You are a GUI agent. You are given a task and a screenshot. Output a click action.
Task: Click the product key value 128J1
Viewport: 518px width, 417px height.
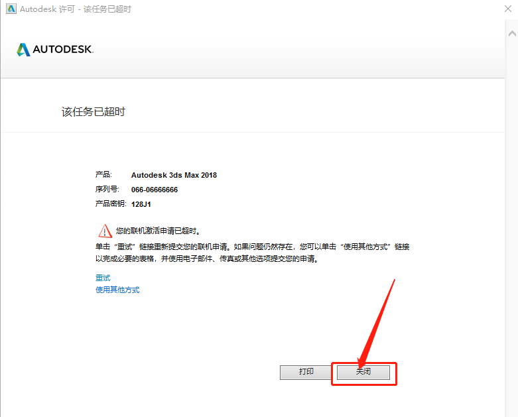tap(141, 204)
